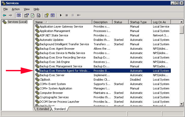Screen dimensions: 185x117
Task: Click 'Receives j...' description cell
Action: click(101, 62)
